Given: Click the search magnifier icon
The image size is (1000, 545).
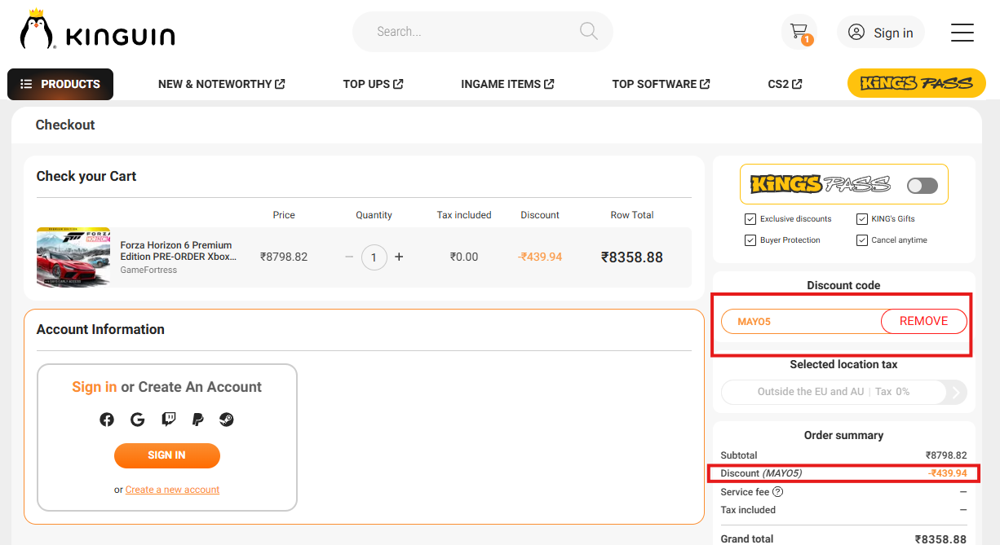Looking at the screenshot, I should (588, 31).
